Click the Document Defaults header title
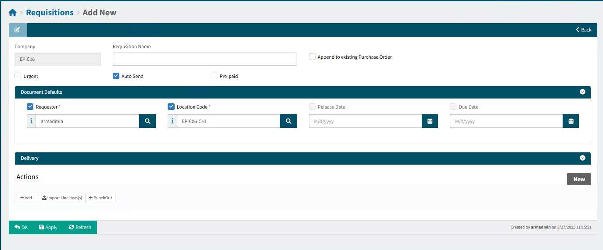Viewport: 603px width, 250px height. pos(42,92)
